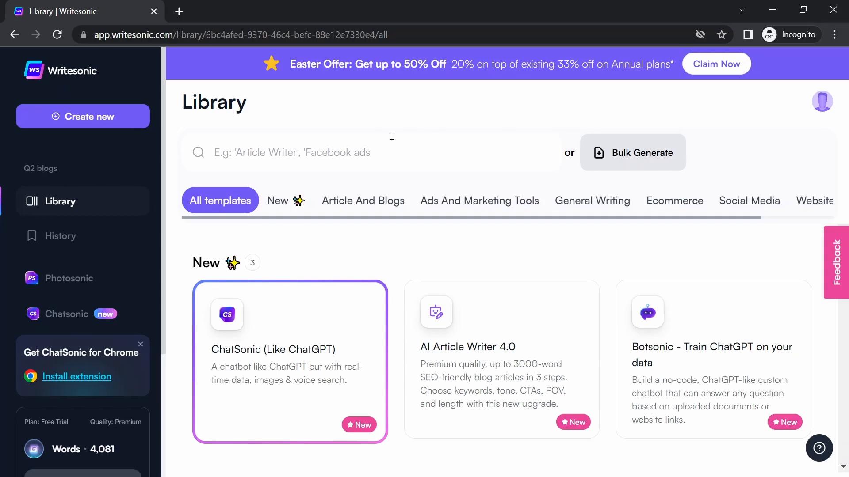Click the AI Article Writer 4.0 icon
This screenshot has width=849, height=477.
click(x=436, y=311)
